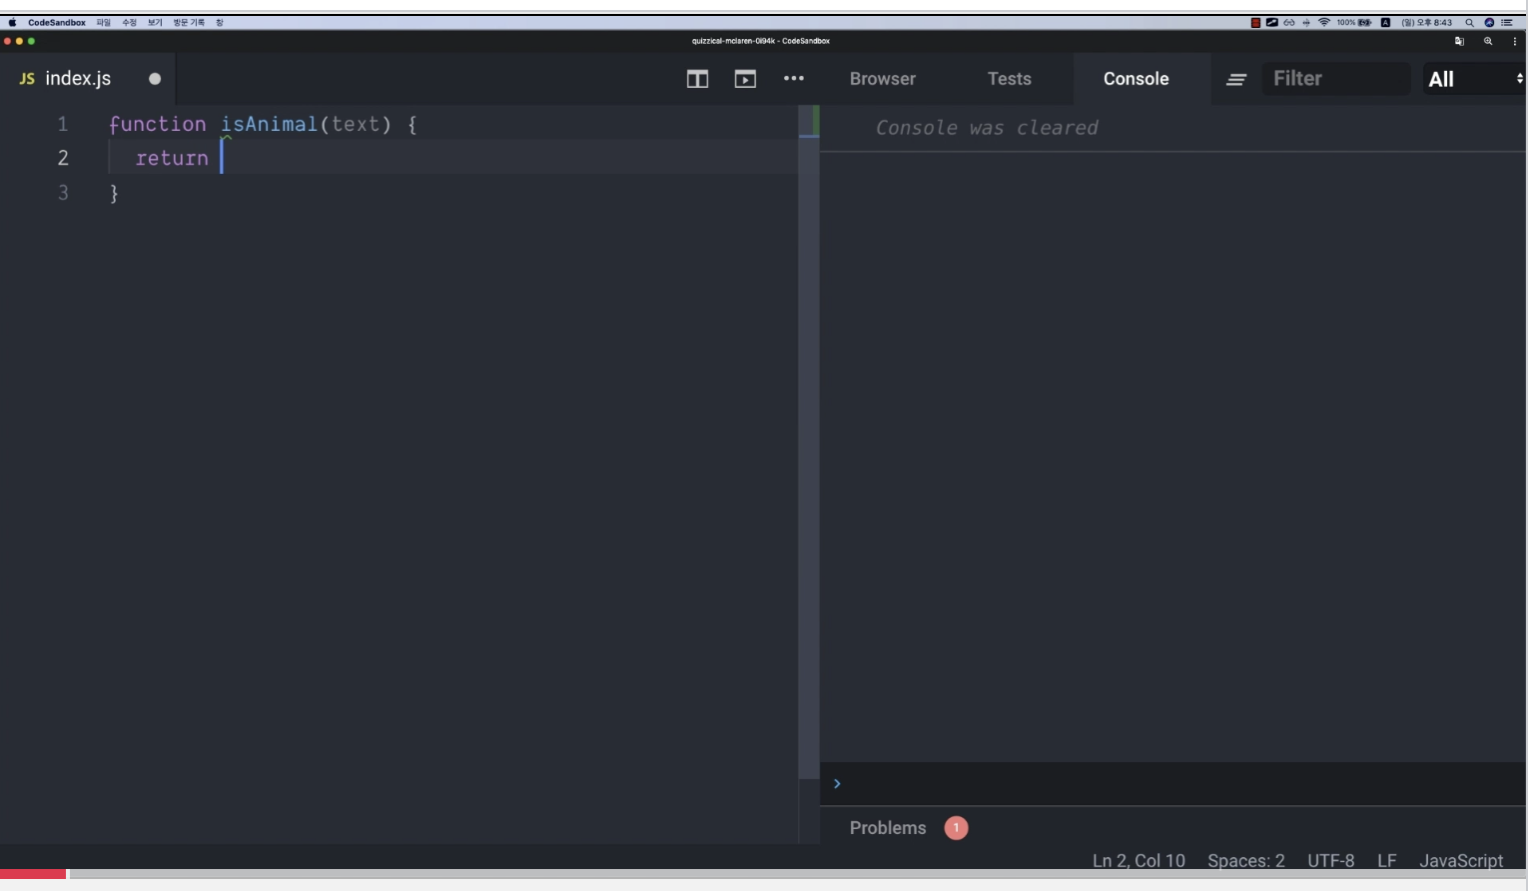Open the Problems panel

click(888, 828)
